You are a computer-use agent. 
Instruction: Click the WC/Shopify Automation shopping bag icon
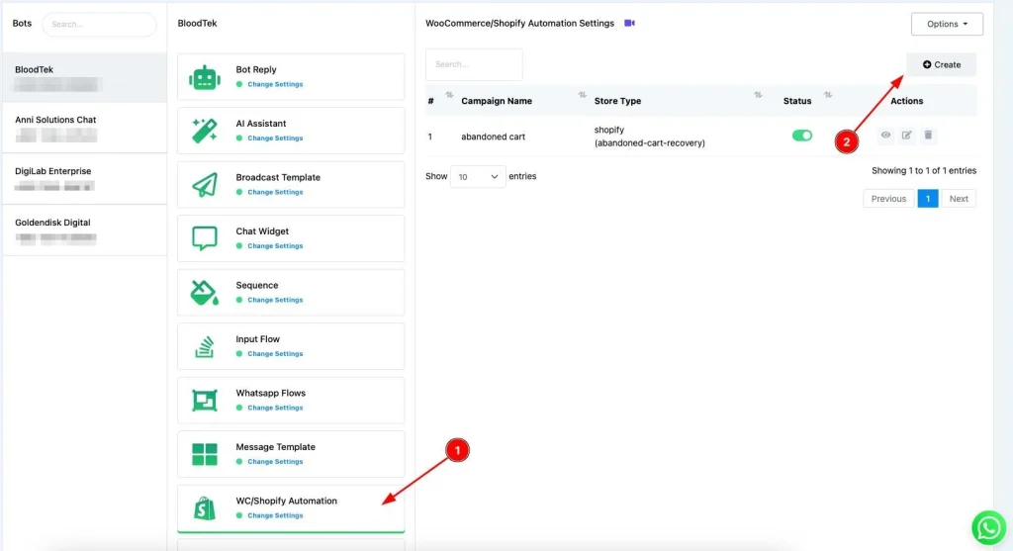pos(204,508)
